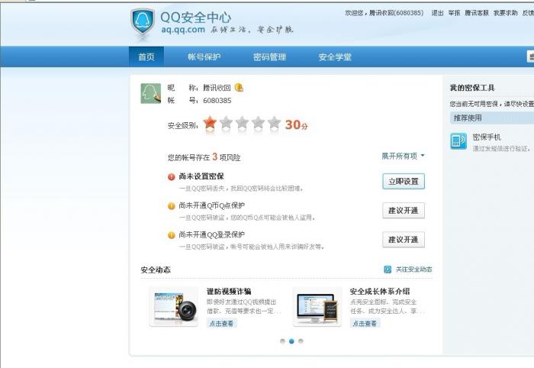Click the 我要求助 link
Viewport: 534px width, 368px height.
point(505,13)
